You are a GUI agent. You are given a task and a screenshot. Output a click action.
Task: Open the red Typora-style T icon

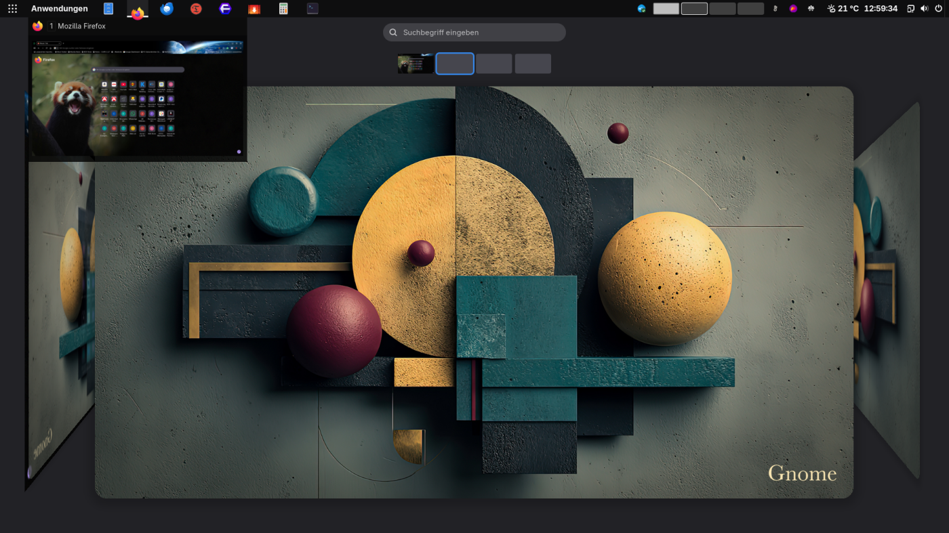196,9
